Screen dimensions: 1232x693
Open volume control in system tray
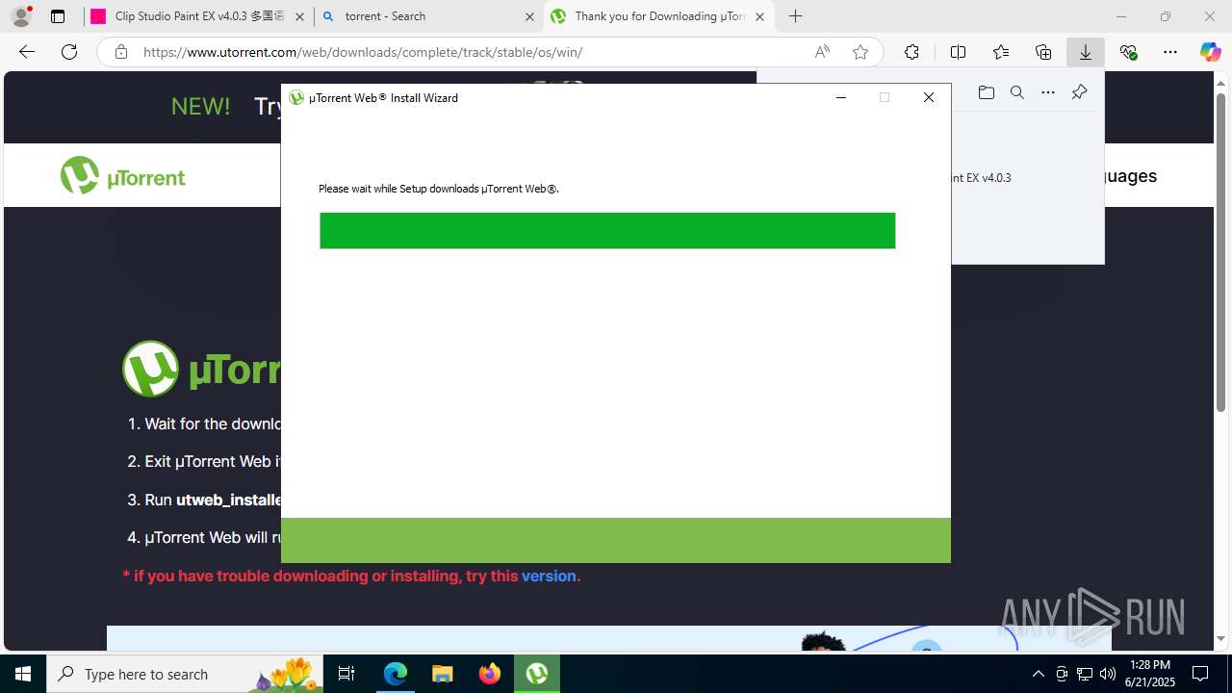pyautogui.click(x=1108, y=674)
